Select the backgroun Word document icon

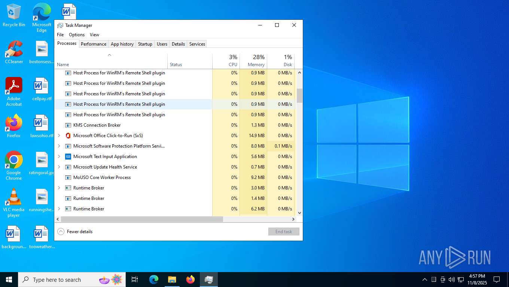[14, 237]
